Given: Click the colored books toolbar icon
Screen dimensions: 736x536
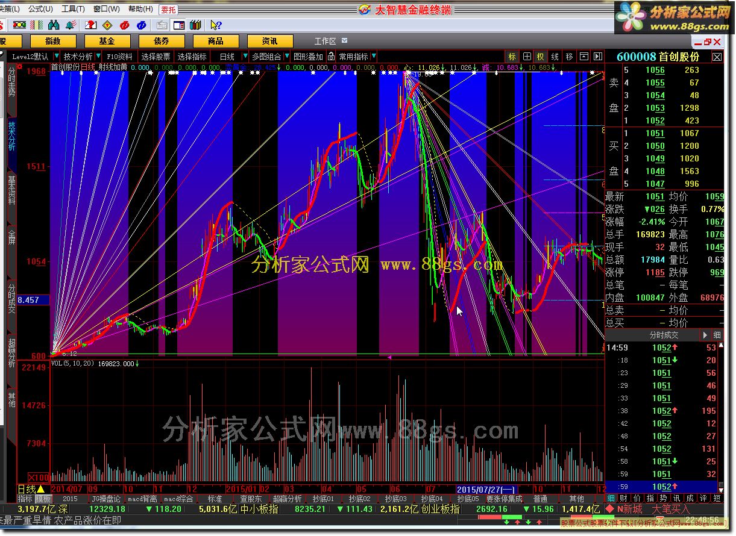Looking at the screenshot, I should pos(195,25).
